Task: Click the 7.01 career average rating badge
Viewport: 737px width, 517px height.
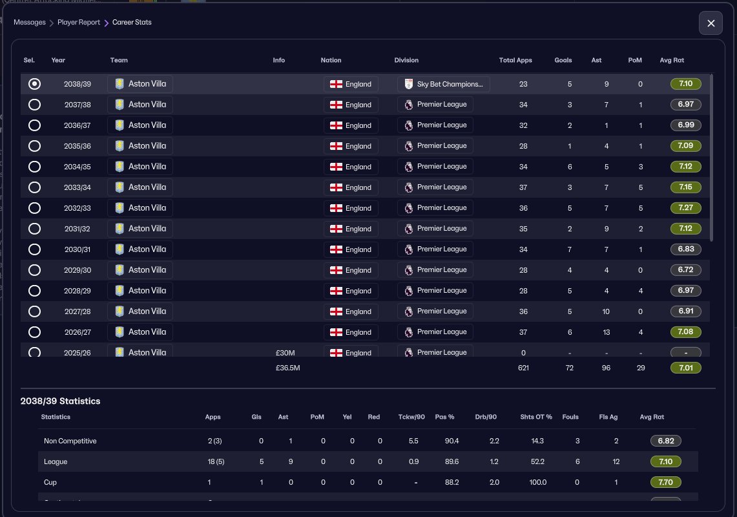Action: tap(686, 368)
